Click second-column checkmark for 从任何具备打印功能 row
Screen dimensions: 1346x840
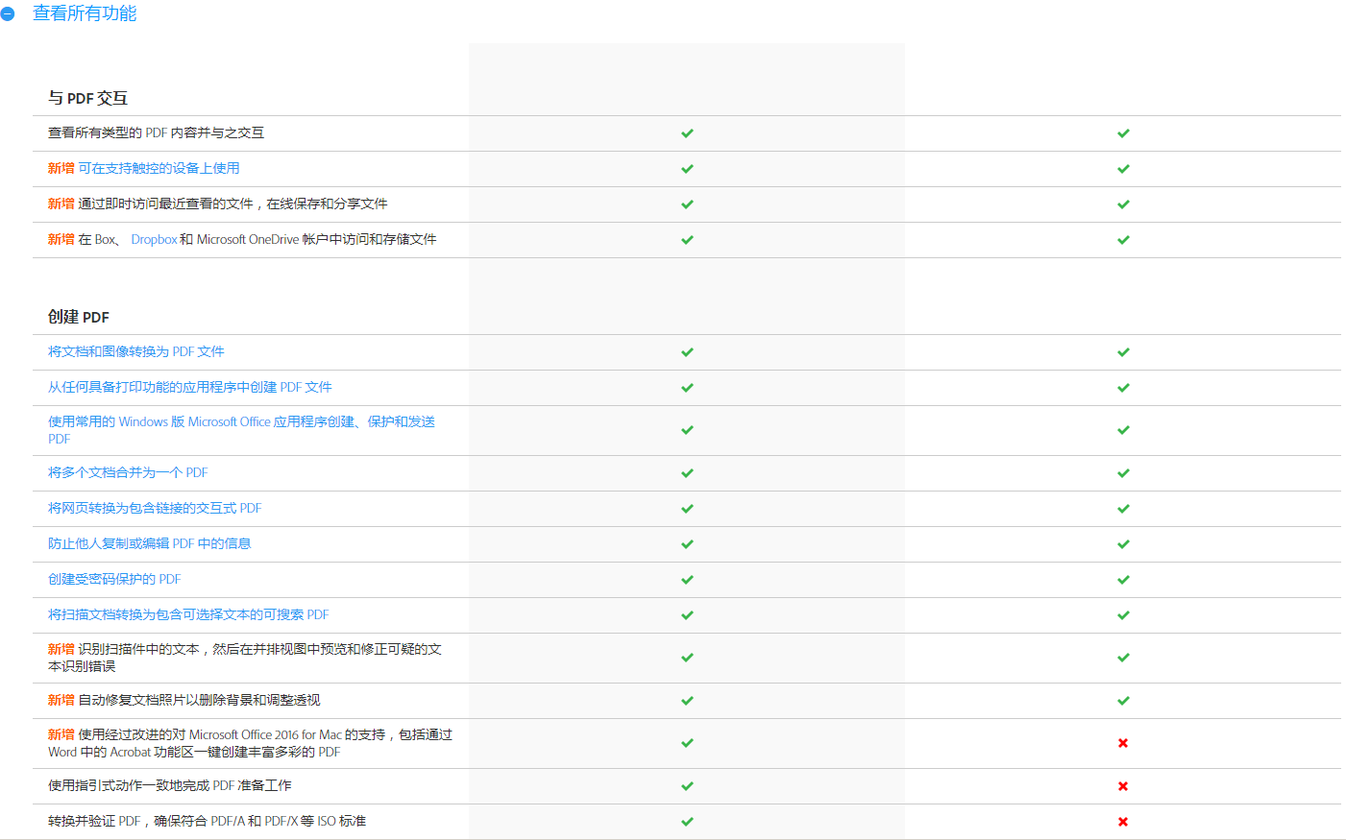click(x=1123, y=388)
